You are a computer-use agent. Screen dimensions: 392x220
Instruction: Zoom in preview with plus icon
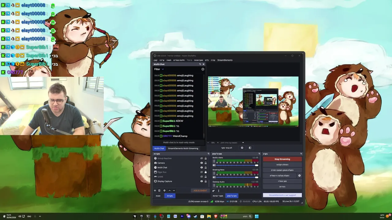coord(218,143)
